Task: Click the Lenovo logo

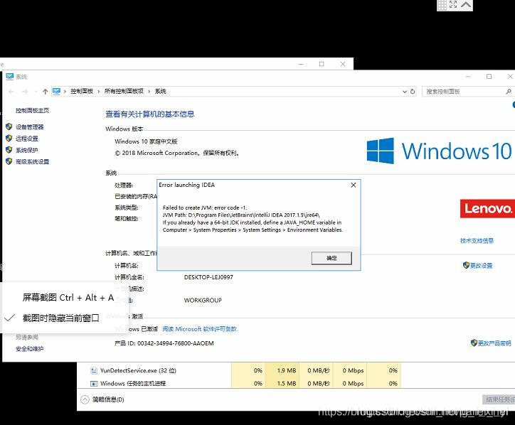Action: tap(487, 209)
